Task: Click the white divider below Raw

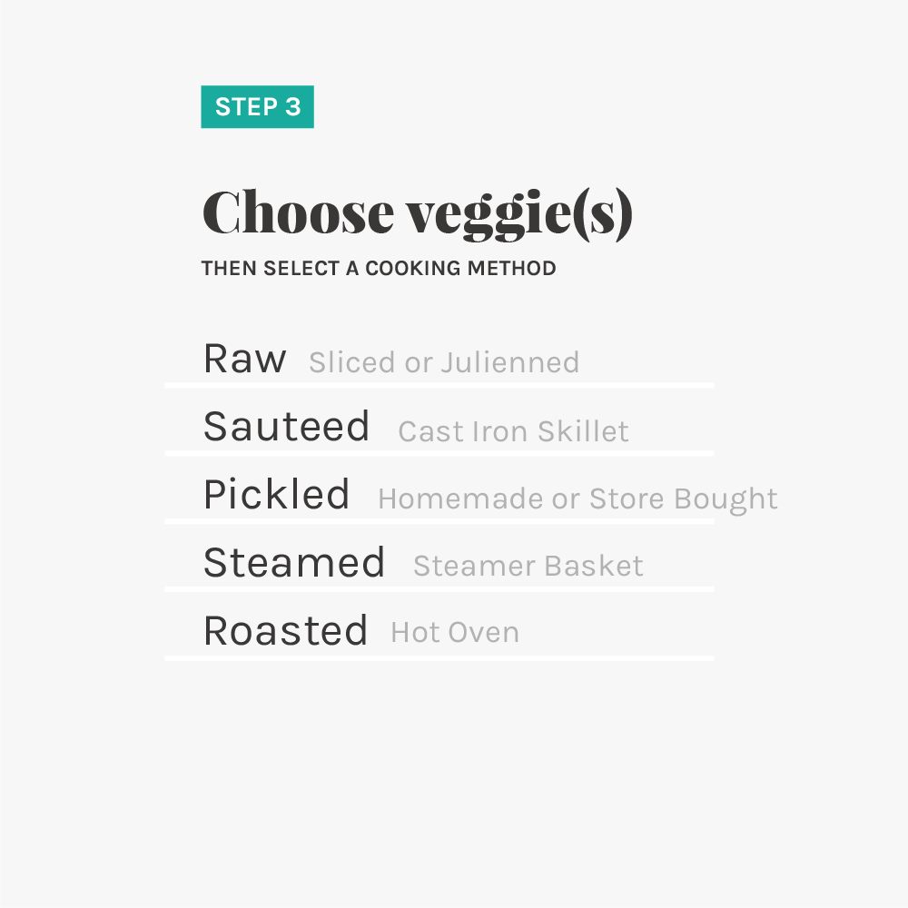Action: click(439, 385)
